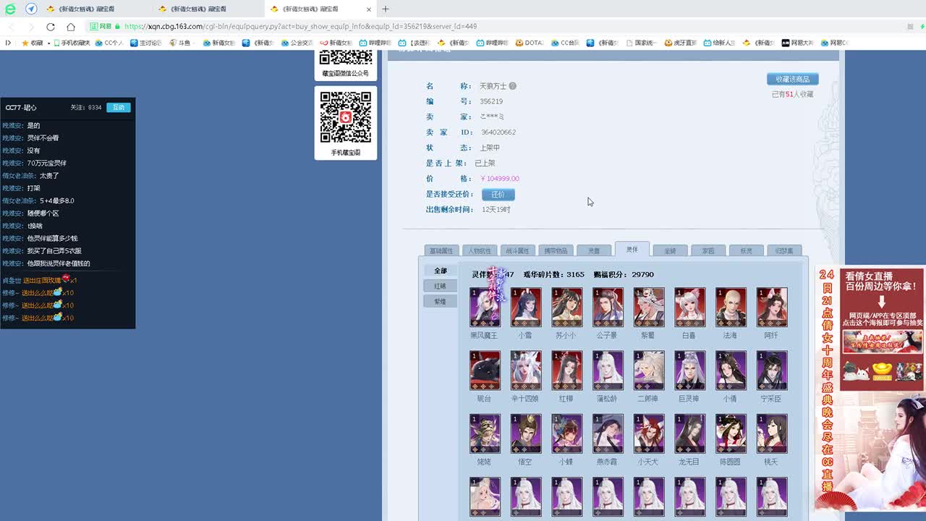
Task: Select the 小雪 companion portrait
Action: click(526, 307)
